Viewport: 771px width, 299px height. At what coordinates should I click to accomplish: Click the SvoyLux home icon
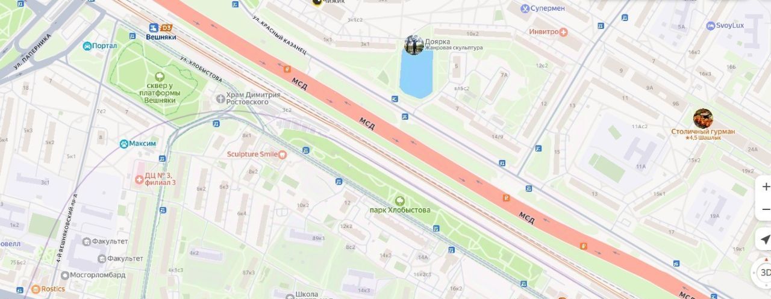click(710, 26)
